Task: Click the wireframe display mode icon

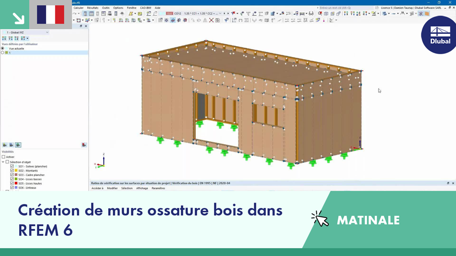Action: 420,13
